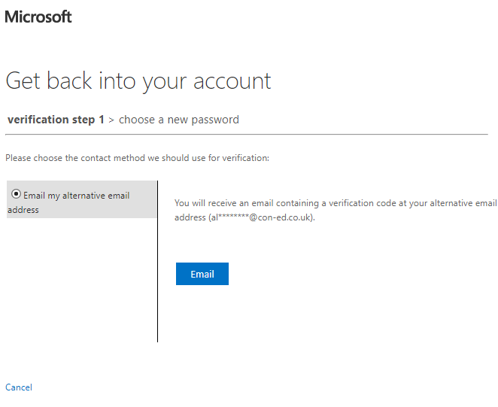Click the Microsoft logo
Screen dimensions: 498x407
pyautogui.click(x=38, y=17)
